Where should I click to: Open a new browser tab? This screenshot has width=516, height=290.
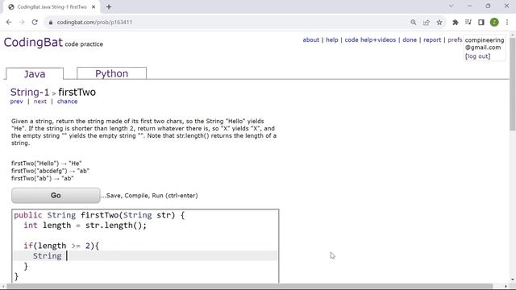click(x=109, y=7)
